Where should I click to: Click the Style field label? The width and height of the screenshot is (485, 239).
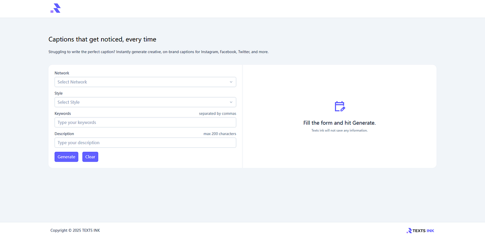[58, 94]
